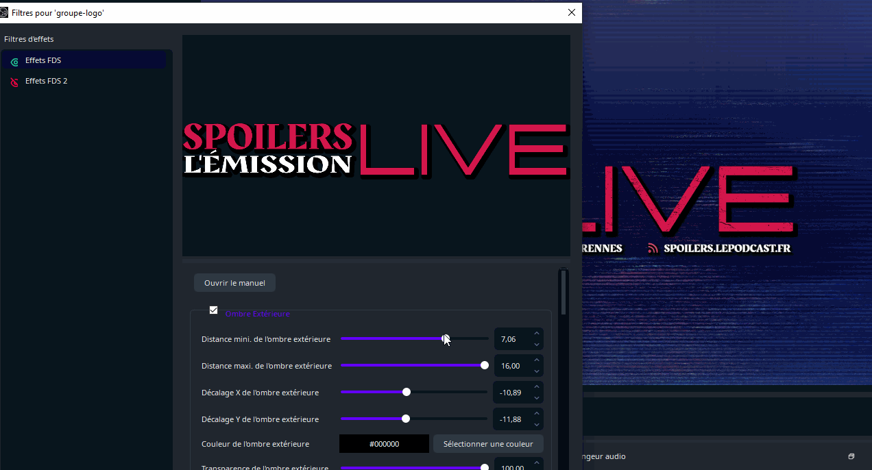
Task: Increase X offset of outer shadow using up arrow
Action: pyautogui.click(x=537, y=387)
